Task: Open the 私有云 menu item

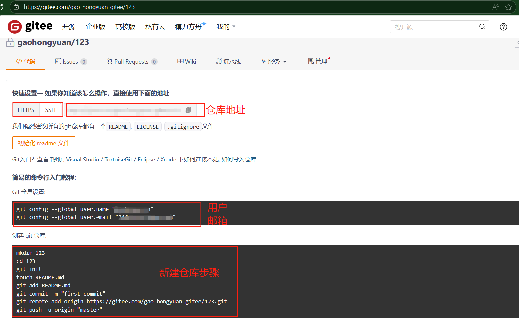Action: 155,27
